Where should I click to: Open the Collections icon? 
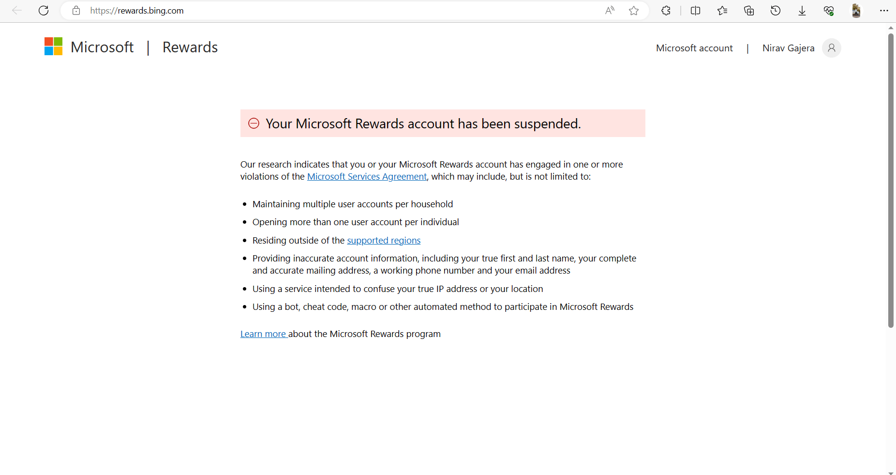tap(749, 11)
